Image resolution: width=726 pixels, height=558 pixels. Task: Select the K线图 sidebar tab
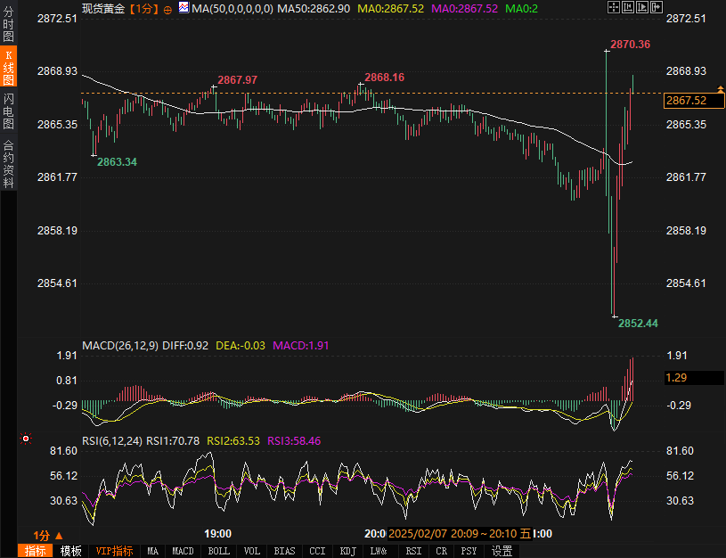pyautogui.click(x=8, y=68)
